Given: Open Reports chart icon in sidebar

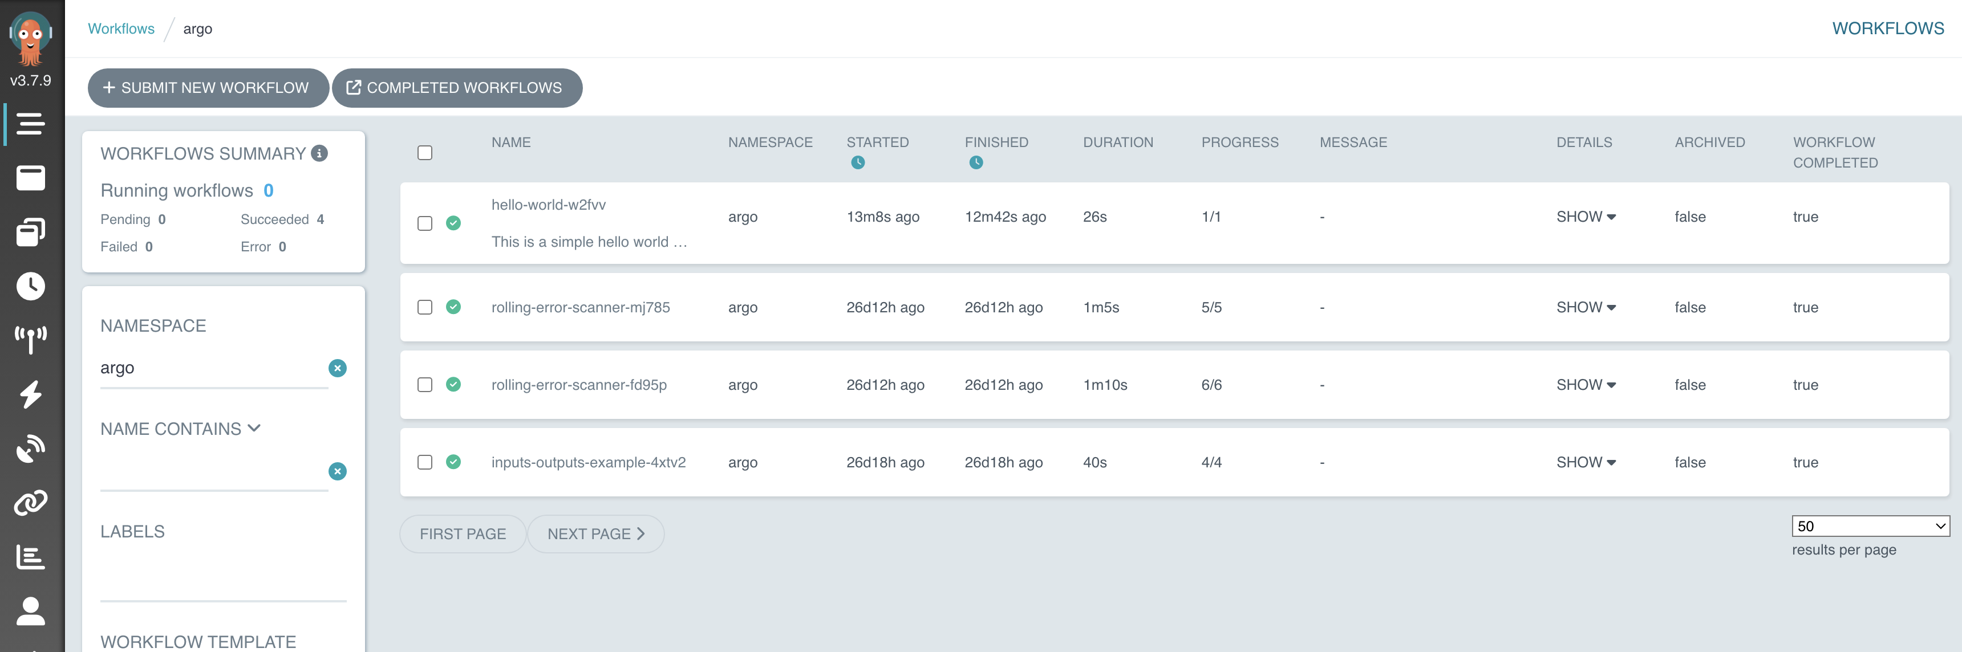Looking at the screenshot, I should [x=30, y=557].
